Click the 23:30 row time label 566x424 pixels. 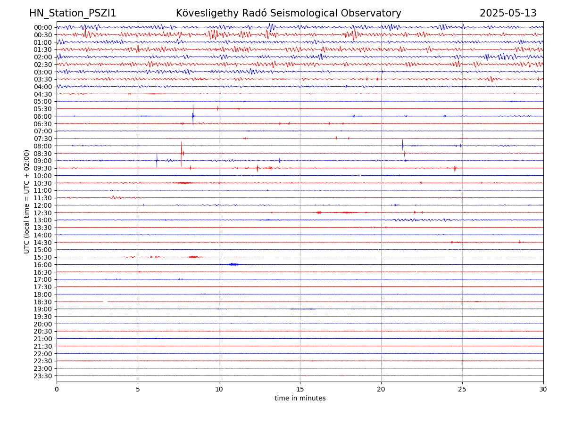click(x=43, y=376)
